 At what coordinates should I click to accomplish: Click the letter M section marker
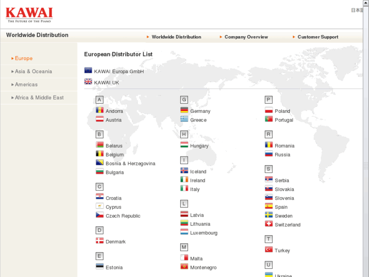point(184,248)
